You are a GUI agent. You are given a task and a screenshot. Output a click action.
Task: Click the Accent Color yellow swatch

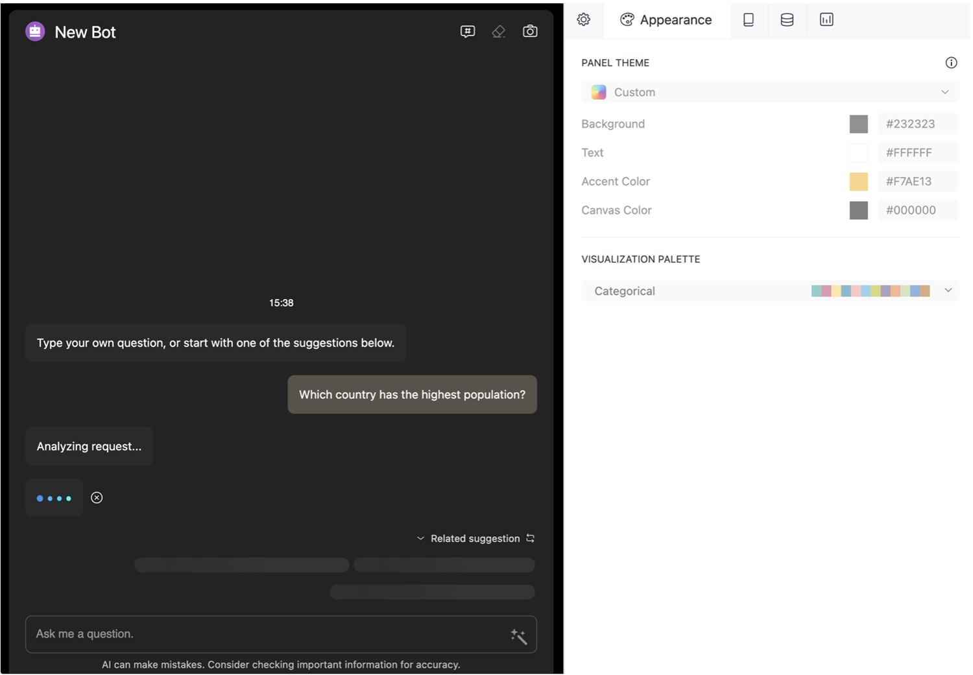[858, 182]
